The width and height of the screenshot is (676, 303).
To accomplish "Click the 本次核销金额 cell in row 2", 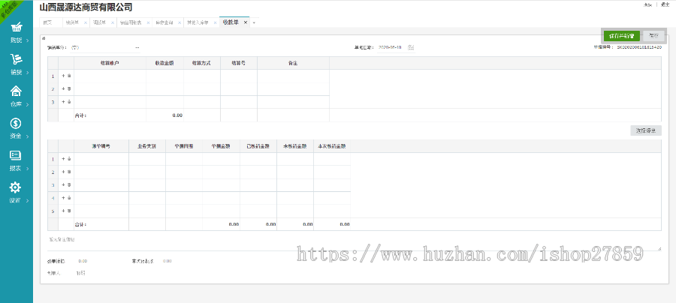I will coord(332,172).
